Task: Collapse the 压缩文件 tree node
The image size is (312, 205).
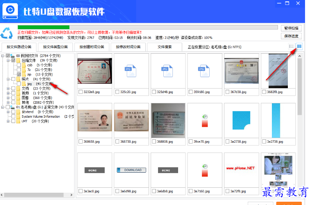Action: pos(8,60)
